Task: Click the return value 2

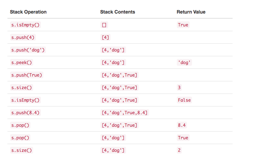Action: 179,150
